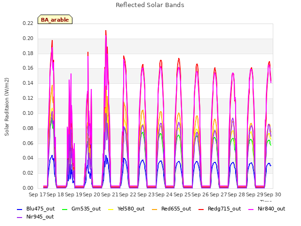
Task: Click the BA_arable annotation label
Action: tap(55, 20)
